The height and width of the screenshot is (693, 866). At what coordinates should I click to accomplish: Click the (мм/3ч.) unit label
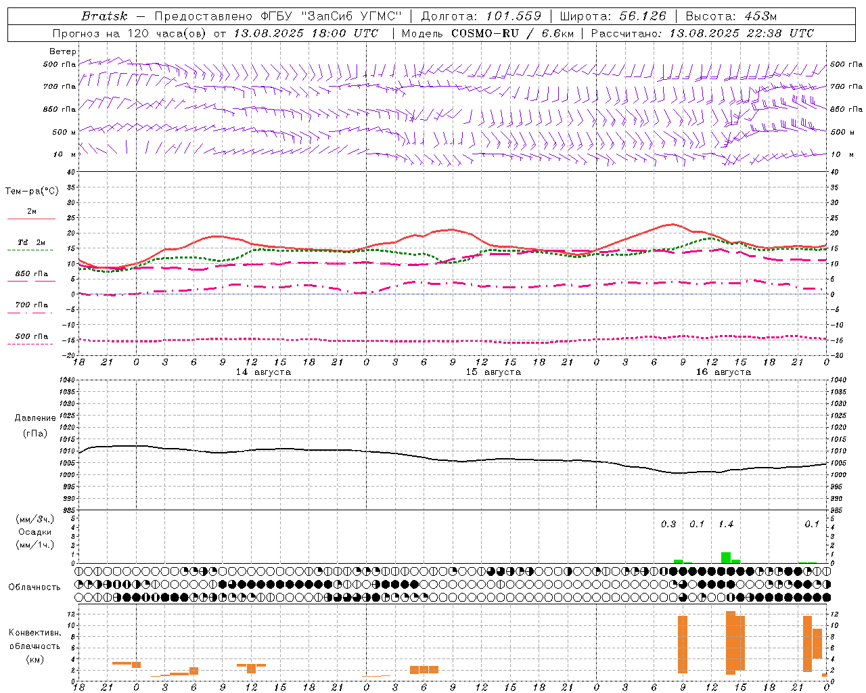point(35,519)
